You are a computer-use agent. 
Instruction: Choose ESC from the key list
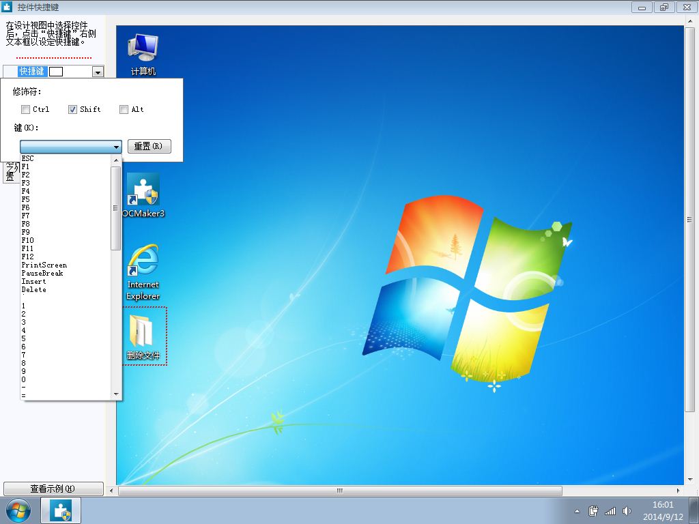65,158
